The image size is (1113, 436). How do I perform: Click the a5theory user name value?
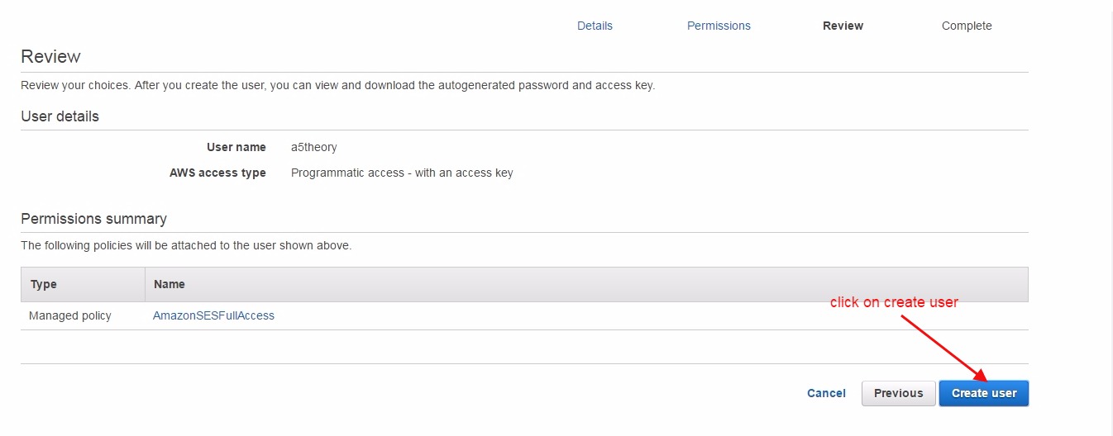[314, 147]
